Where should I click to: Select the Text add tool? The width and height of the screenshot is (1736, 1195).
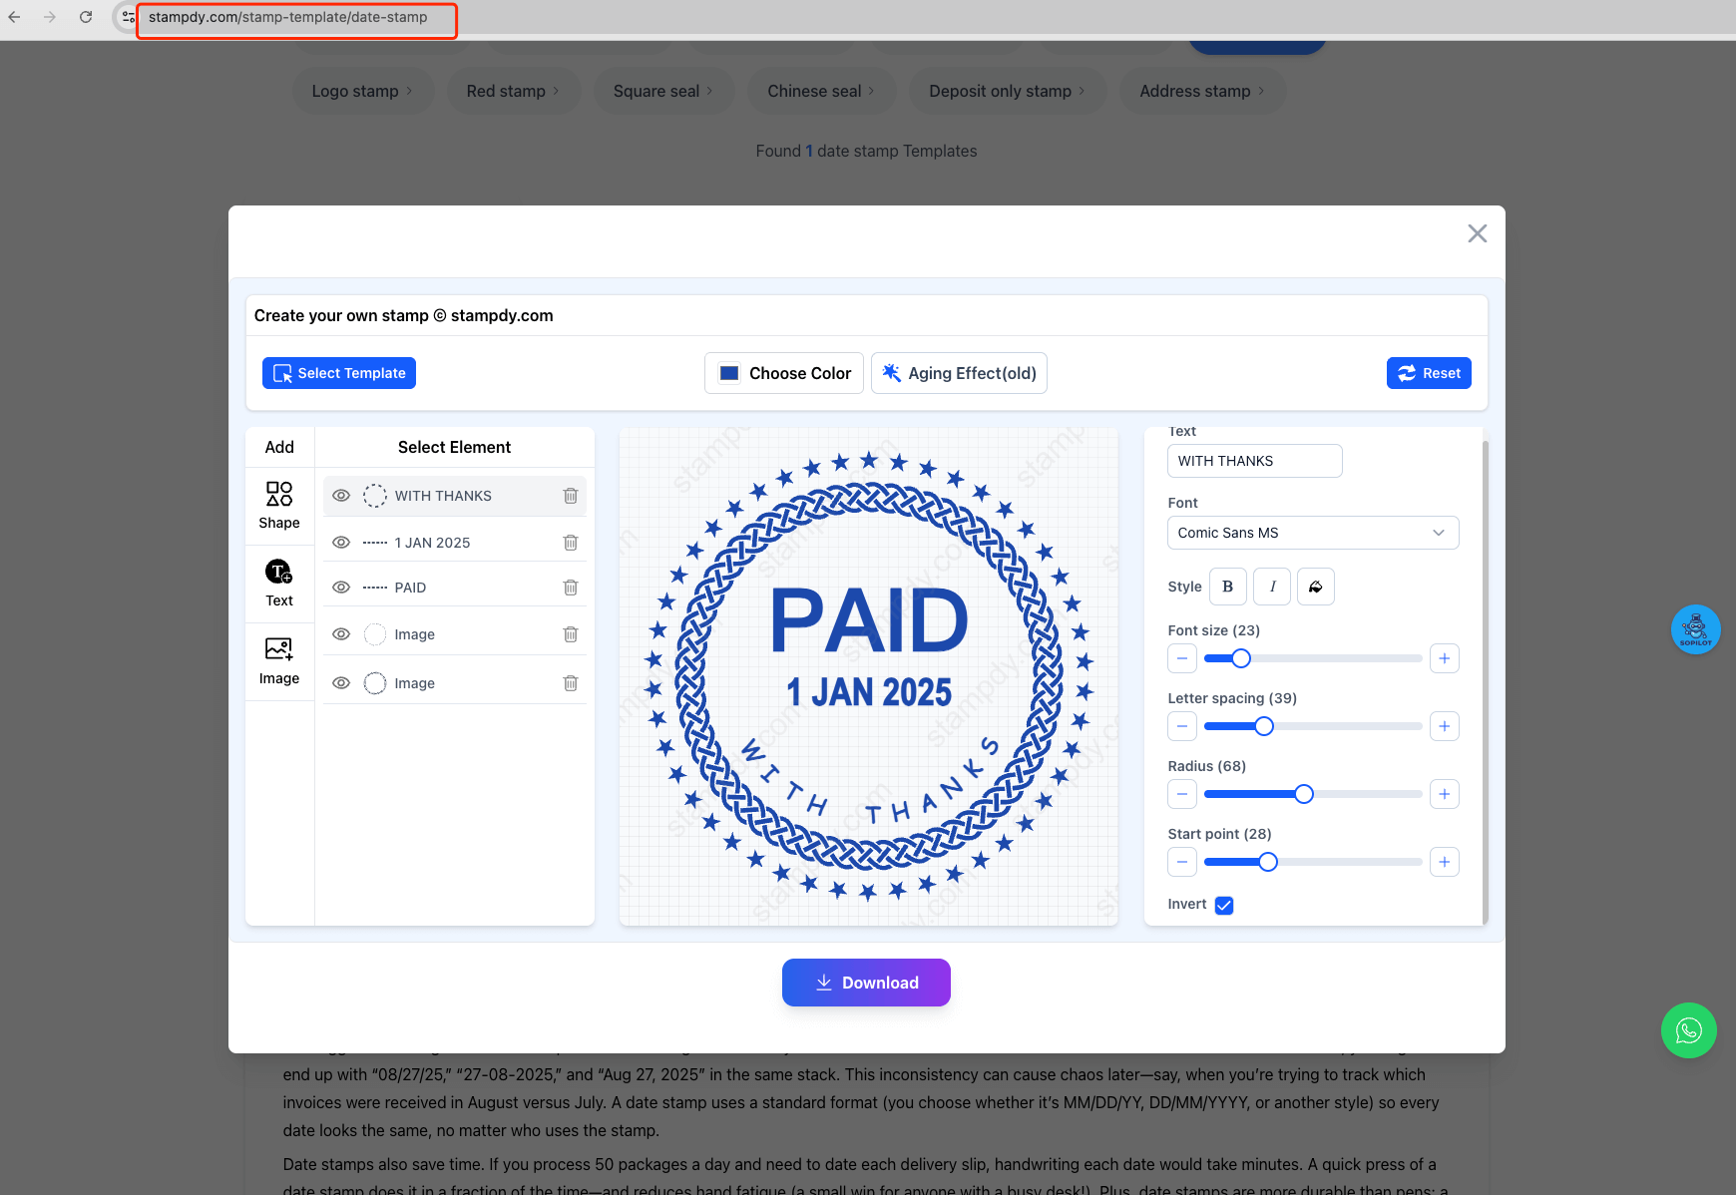pyautogui.click(x=278, y=582)
